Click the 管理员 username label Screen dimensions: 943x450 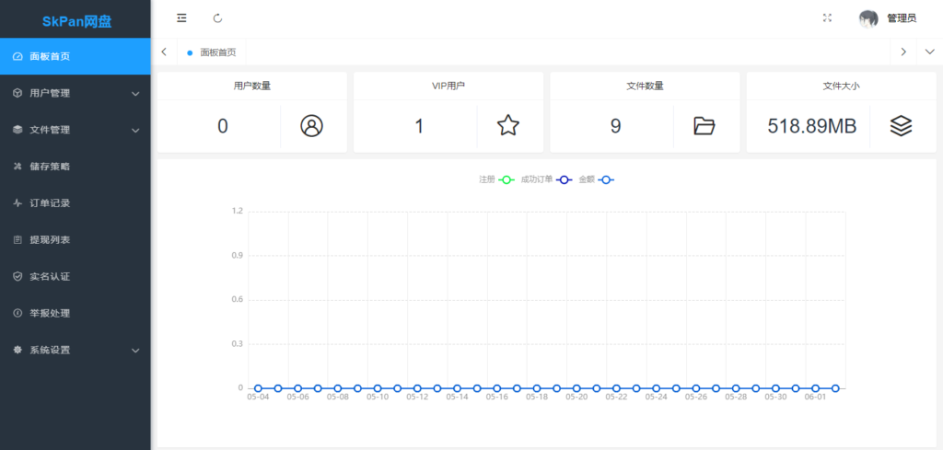tap(902, 18)
